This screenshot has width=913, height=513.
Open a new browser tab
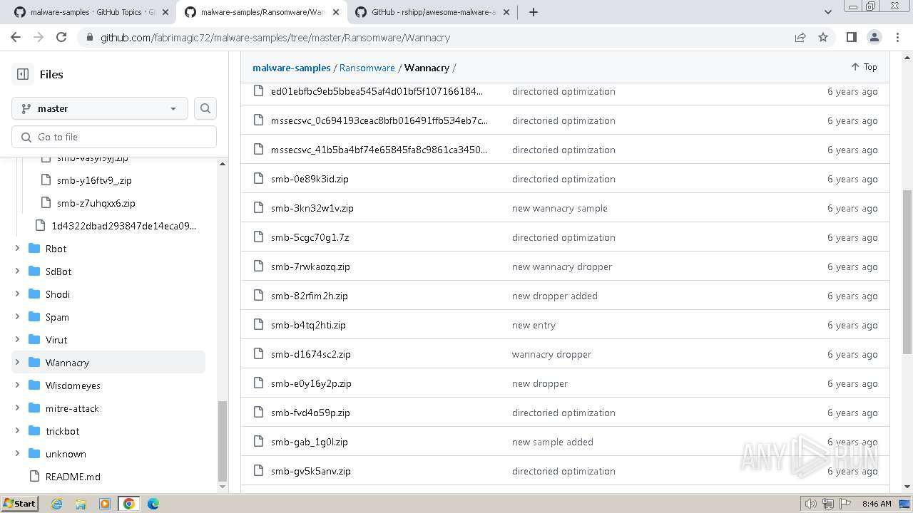534,12
